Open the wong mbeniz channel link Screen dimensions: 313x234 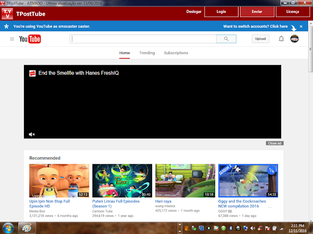click(x=165, y=206)
